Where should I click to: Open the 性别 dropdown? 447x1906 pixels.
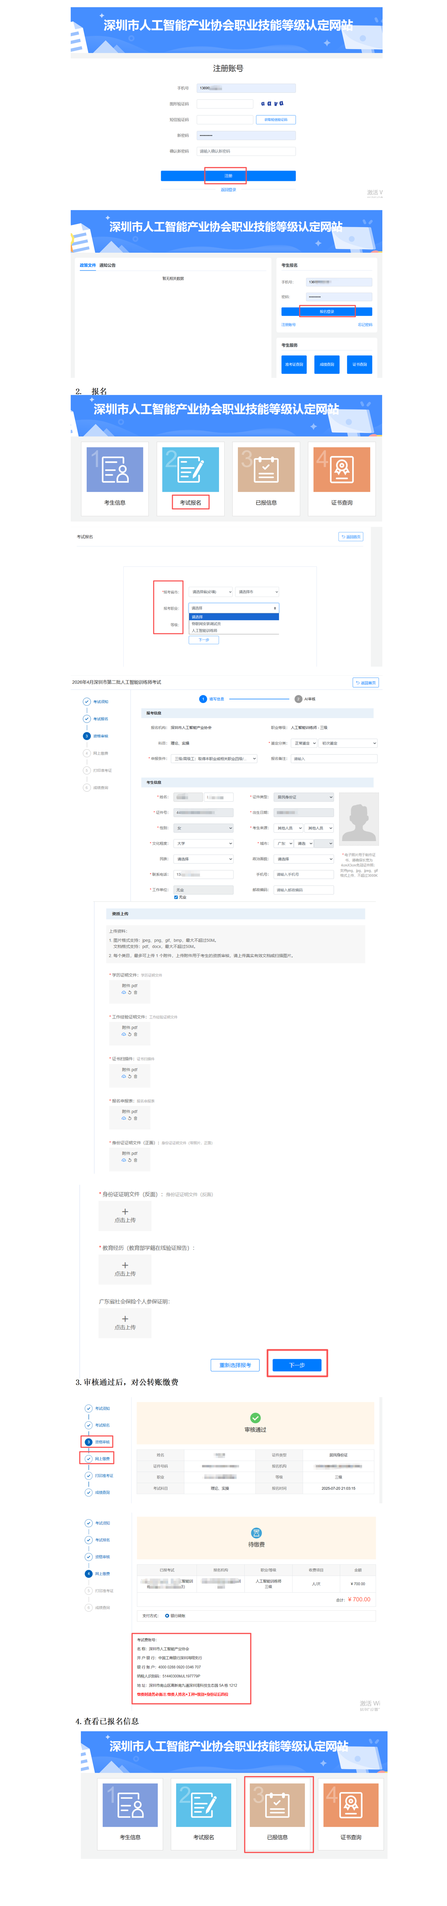[x=203, y=828]
